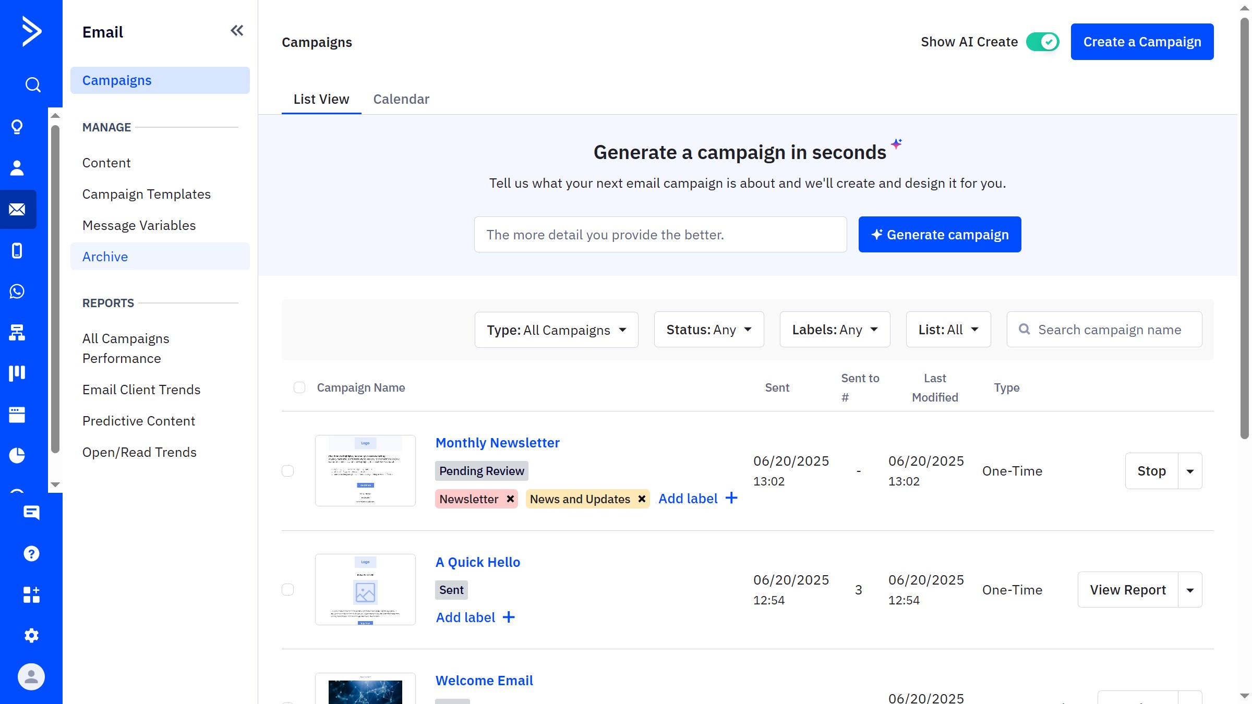Viewport: 1252px width, 704px height.
Task: Open the Type: All Campaigns dropdown
Action: point(556,330)
